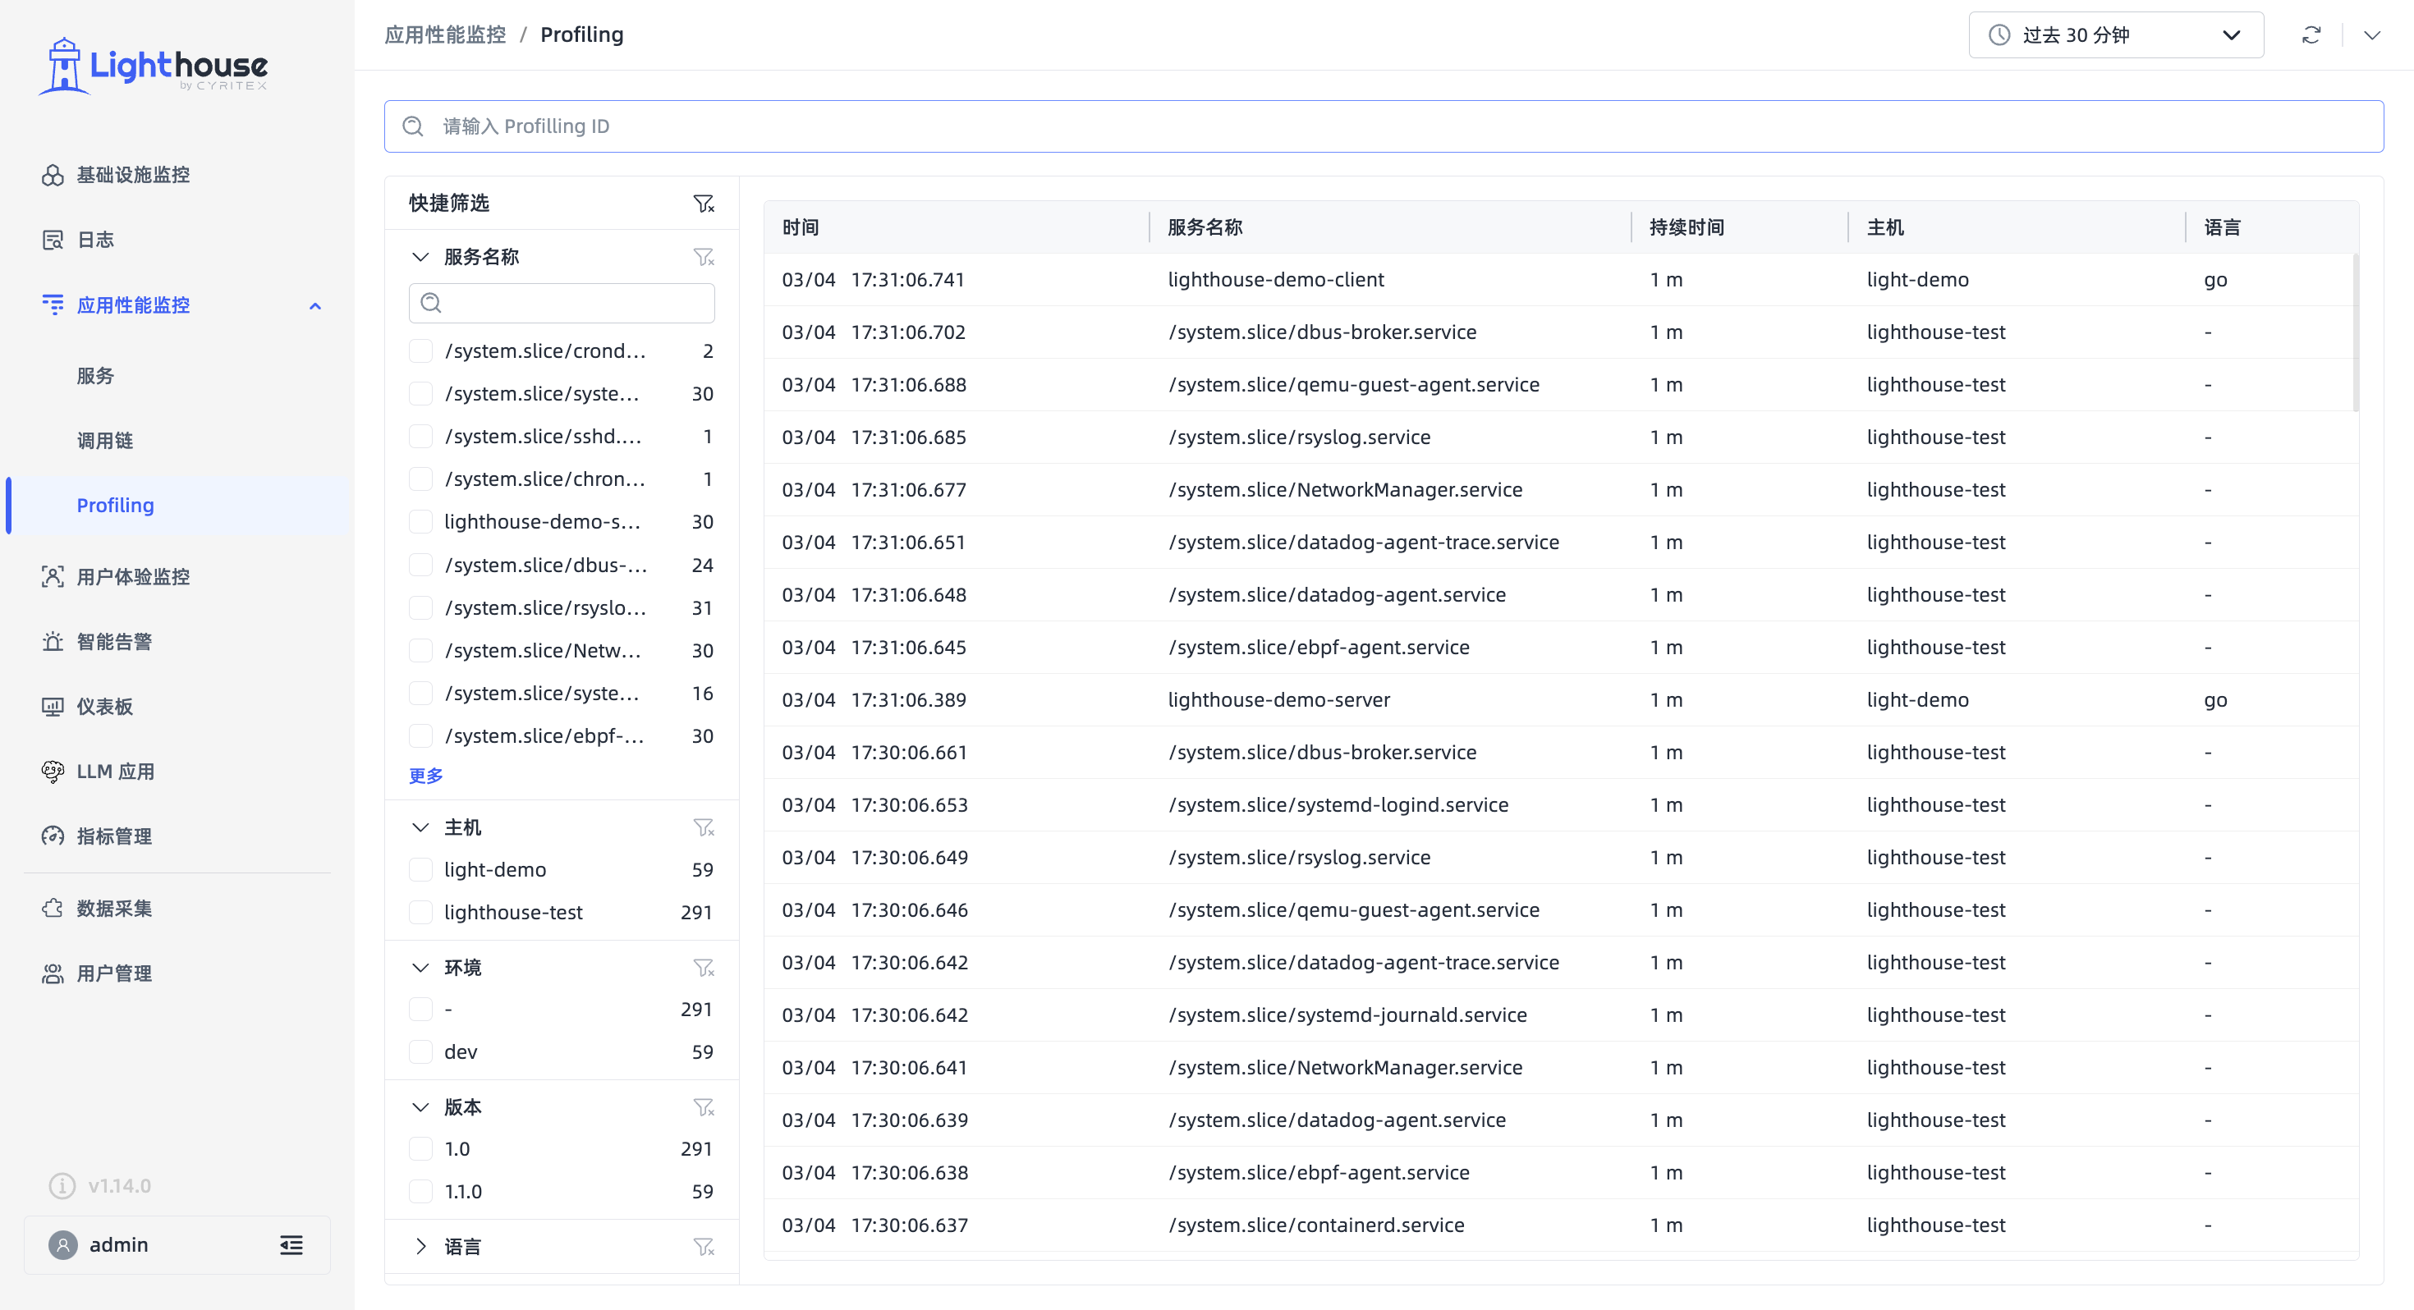
Task: Open lighthouse-demo-client profile row
Action: click(1561, 279)
